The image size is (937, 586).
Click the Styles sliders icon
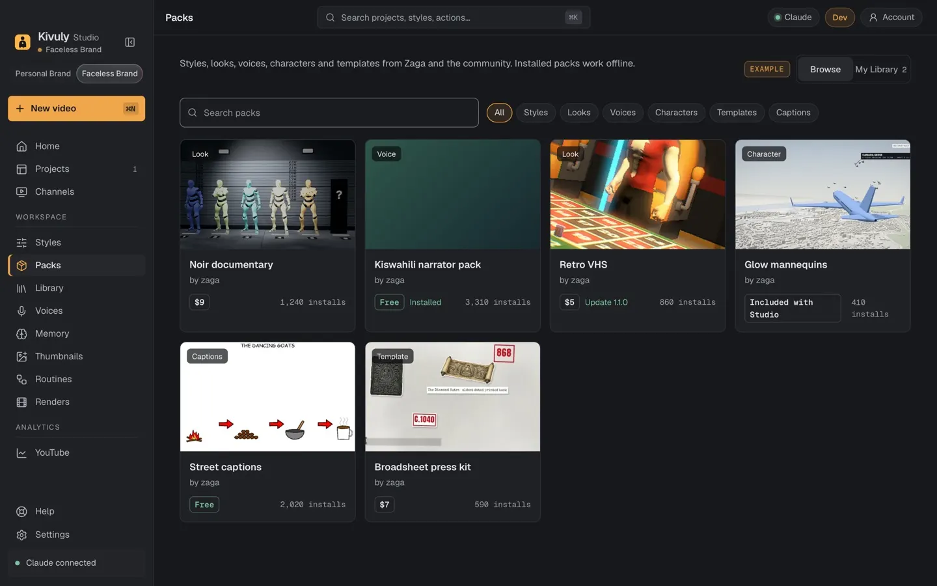coord(21,243)
